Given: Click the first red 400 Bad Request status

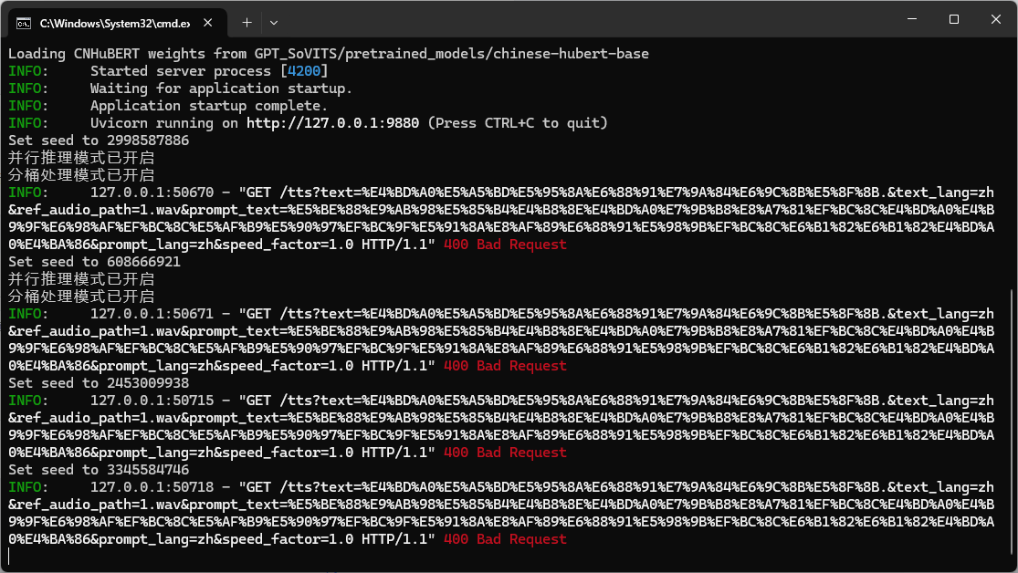Looking at the screenshot, I should coord(505,245).
